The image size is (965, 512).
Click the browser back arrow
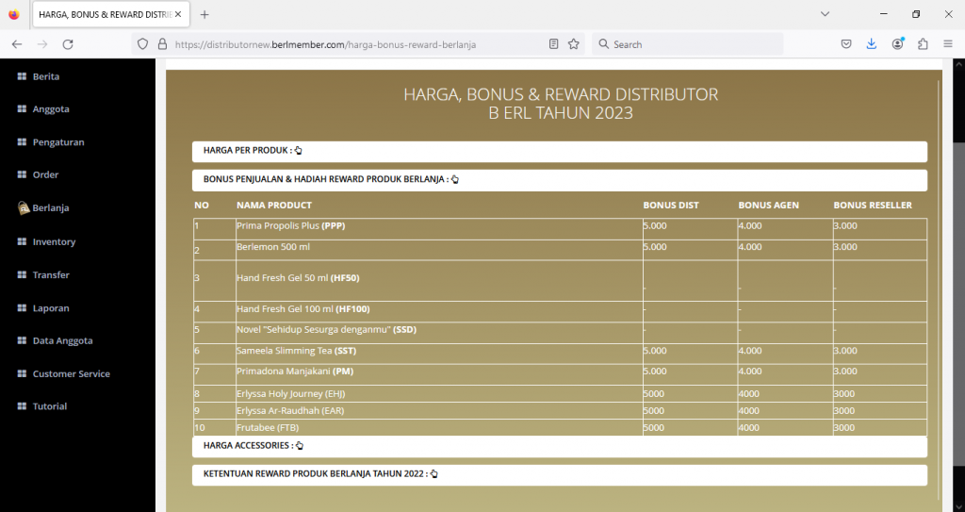coord(17,44)
